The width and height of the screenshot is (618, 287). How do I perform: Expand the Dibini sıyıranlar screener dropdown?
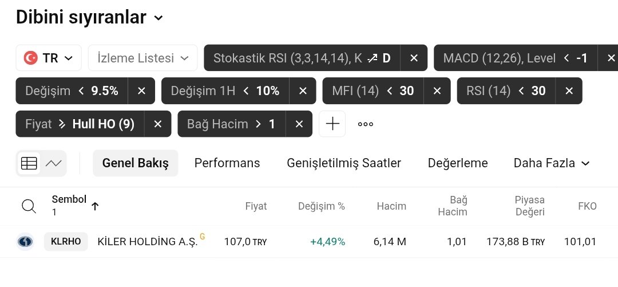(159, 18)
